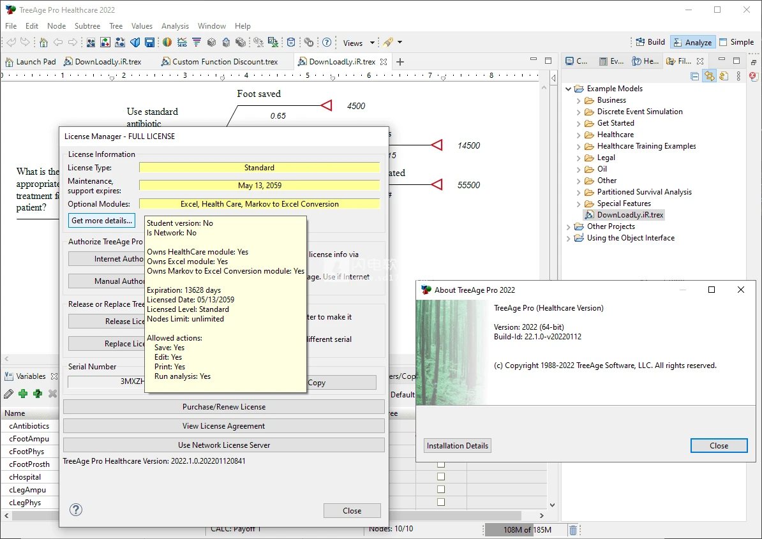
Task: Click the database cylinder icon in toolbar
Action: (x=291, y=43)
